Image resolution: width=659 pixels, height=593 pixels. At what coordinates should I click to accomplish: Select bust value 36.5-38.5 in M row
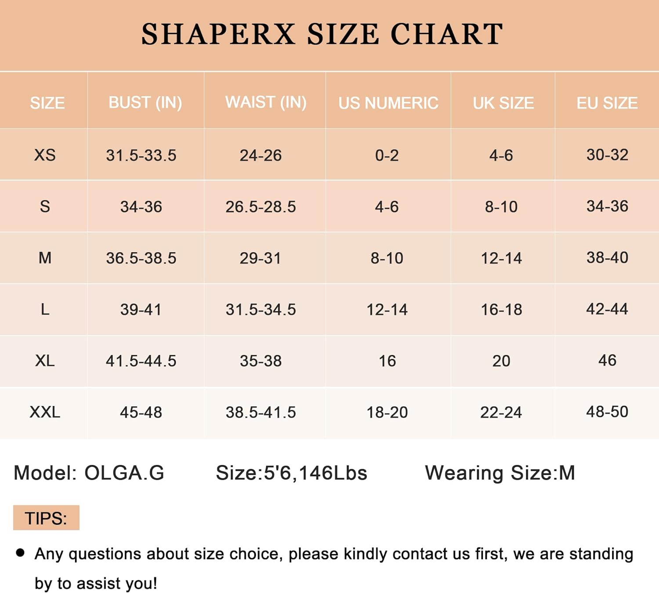tap(141, 258)
